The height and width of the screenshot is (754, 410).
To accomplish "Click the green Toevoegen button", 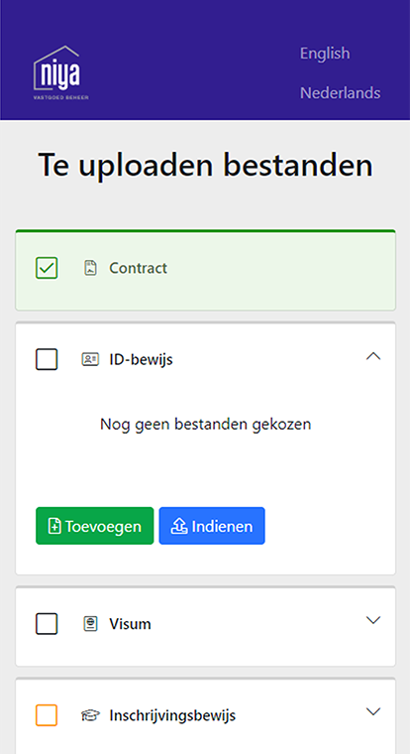I will coord(95,526).
